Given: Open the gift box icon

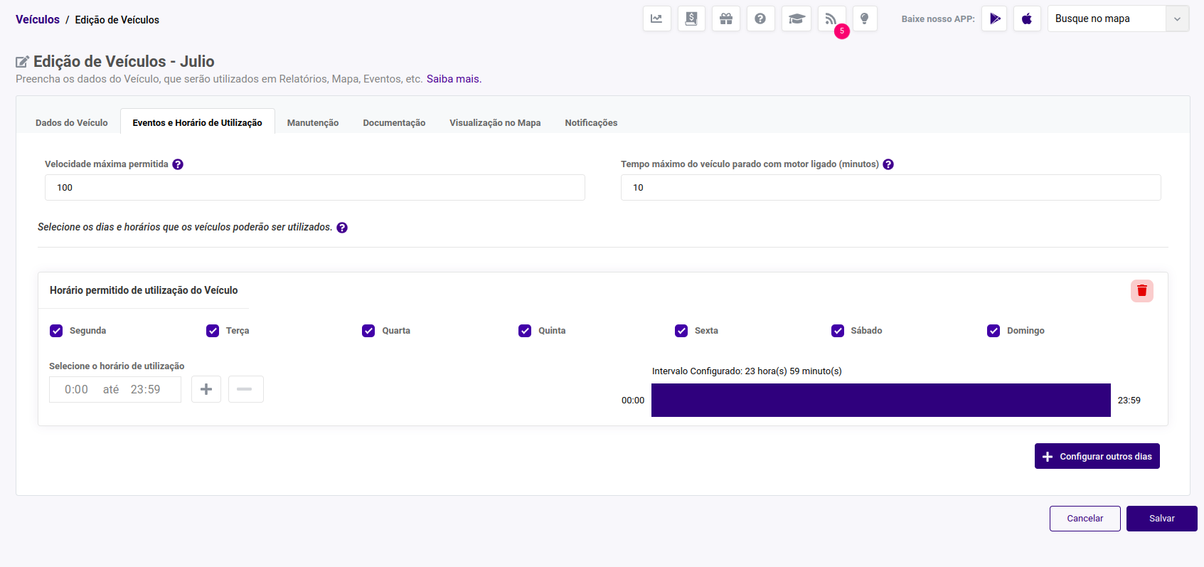Looking at the screenshot, I should tap(725, 19).
